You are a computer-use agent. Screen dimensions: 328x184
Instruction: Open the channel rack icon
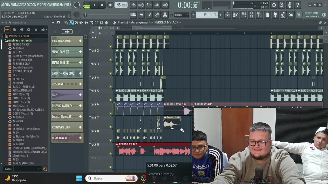pos(244,15)
